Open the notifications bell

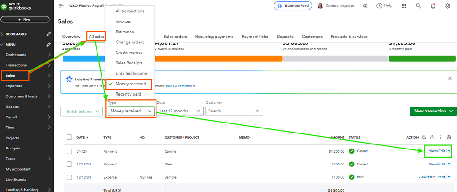pyautogui.click(x=433, y=6)
